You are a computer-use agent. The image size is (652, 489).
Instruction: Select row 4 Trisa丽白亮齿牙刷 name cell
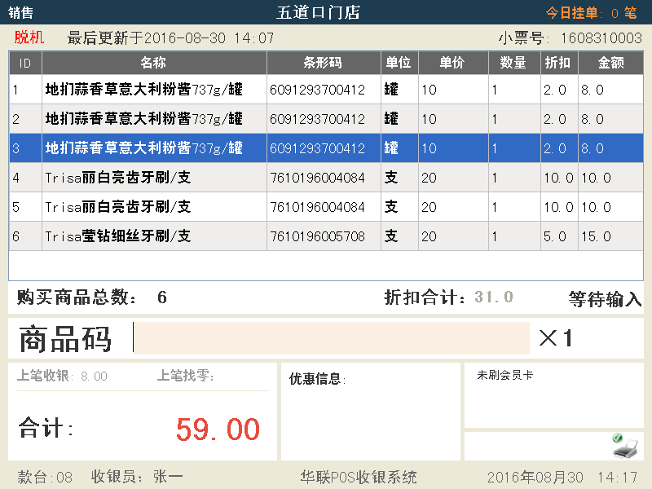154,178
